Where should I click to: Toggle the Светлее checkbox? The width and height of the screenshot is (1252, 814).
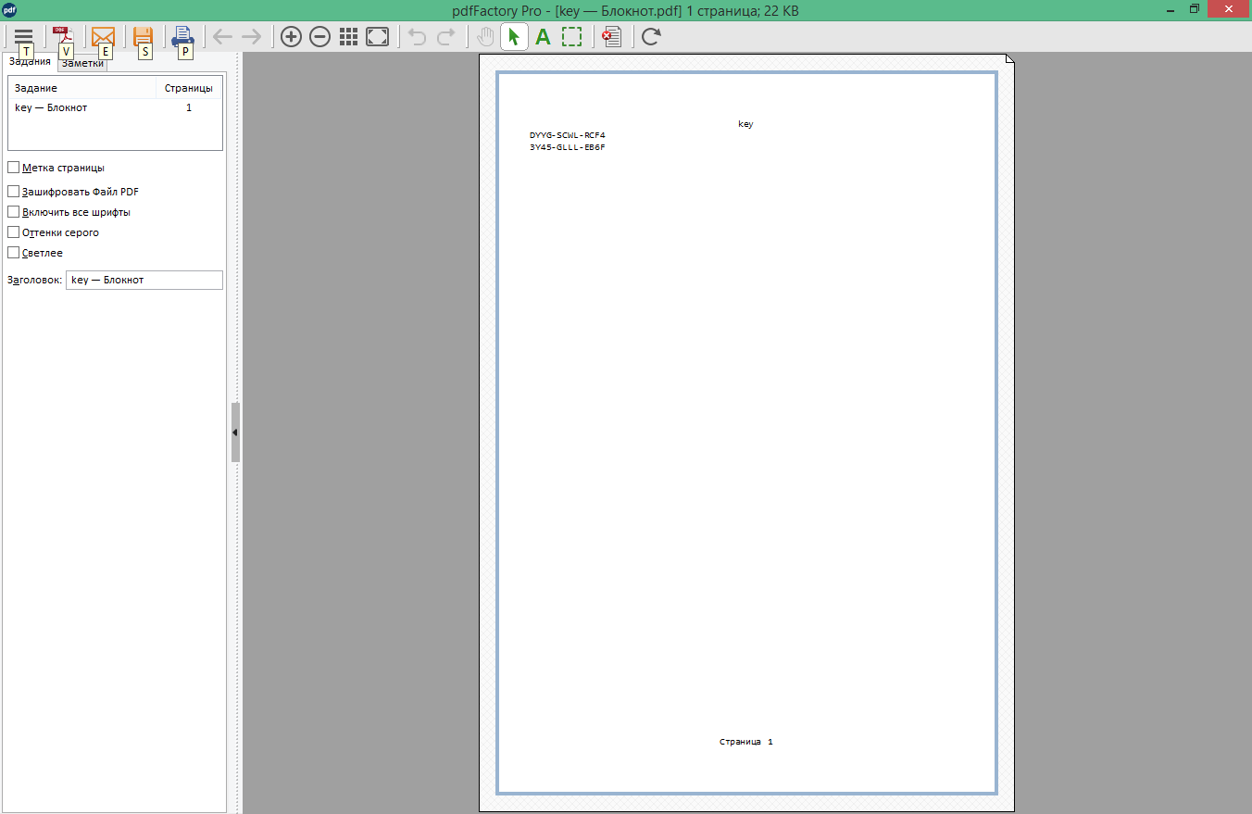click(13, 253)
